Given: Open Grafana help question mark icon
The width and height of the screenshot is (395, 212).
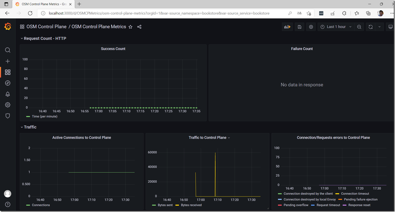Looking at the screenshot, I should pyautogui.click(x=8, y=205).
